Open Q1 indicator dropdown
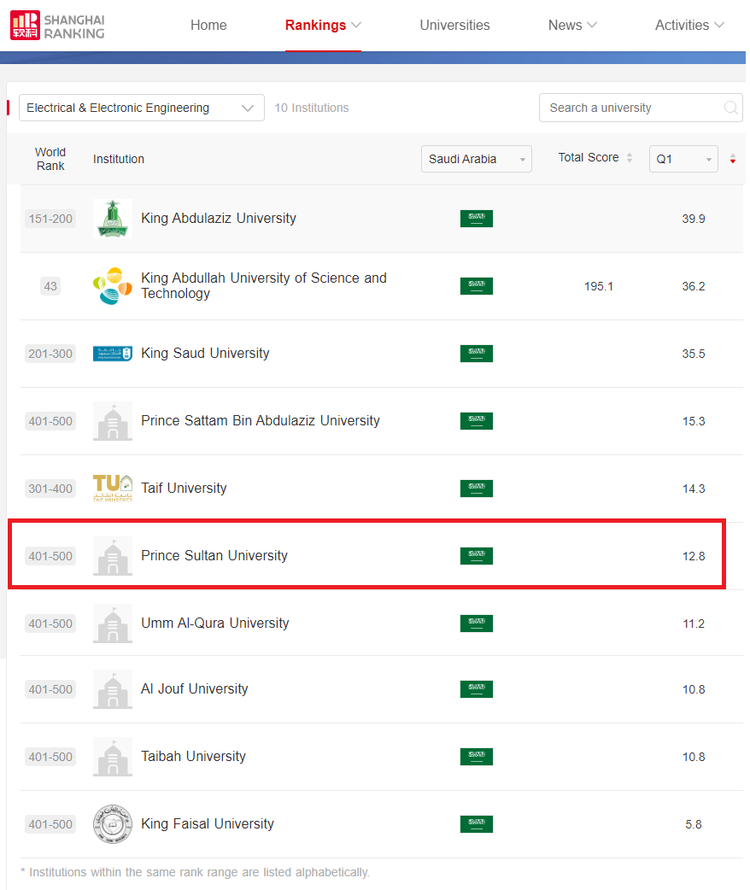Screen dimensions: 750x890 click(x=683, y=159)
